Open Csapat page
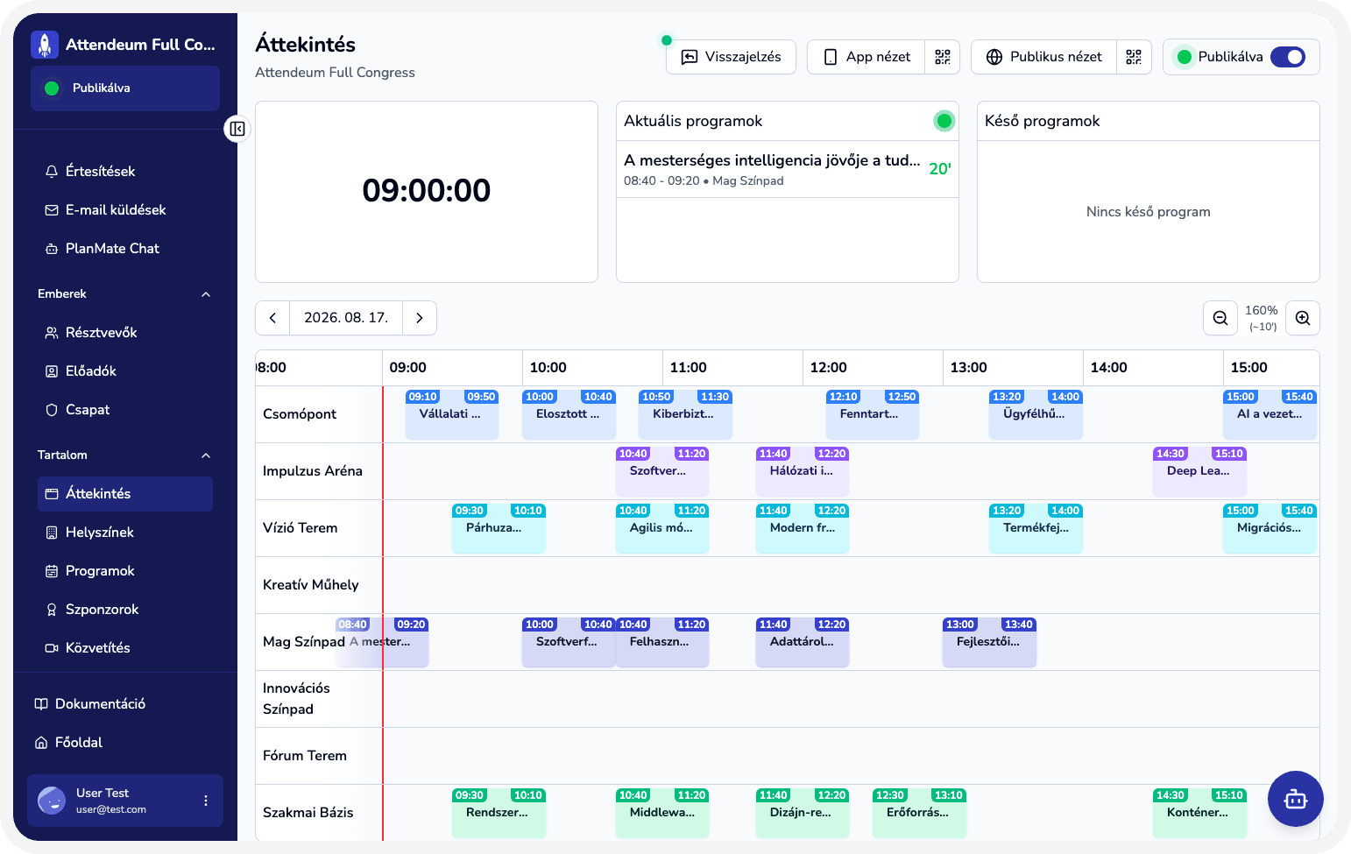Viewport: 1351px width, 854px height. tap(125, 410)
